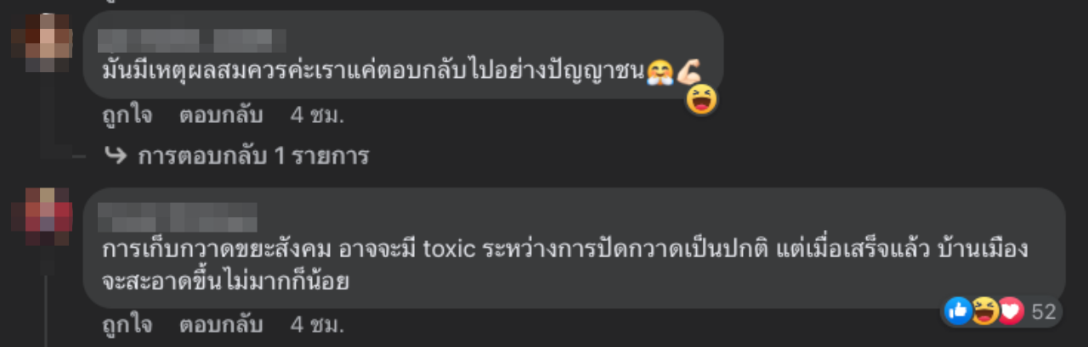The width and height of the screenshot is (1088, 347).
Task: Open the second comment's 4 ชม. timestamp
Action: [x=316, y=324]
